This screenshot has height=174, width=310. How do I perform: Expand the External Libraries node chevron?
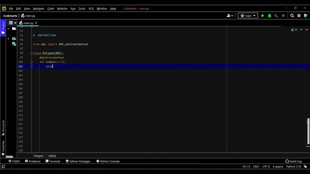8,39
